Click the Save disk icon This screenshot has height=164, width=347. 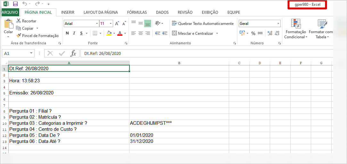click(x=15, y=4)
